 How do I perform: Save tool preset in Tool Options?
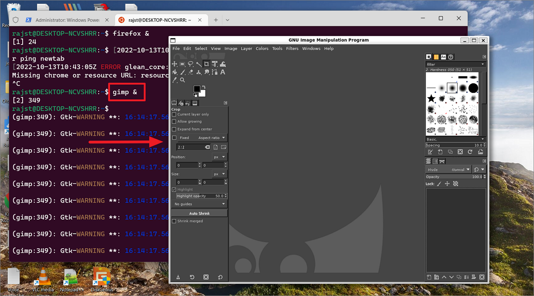click(x=178, y=277)
